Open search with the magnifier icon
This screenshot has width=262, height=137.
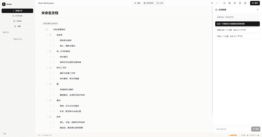coord(224,3)
